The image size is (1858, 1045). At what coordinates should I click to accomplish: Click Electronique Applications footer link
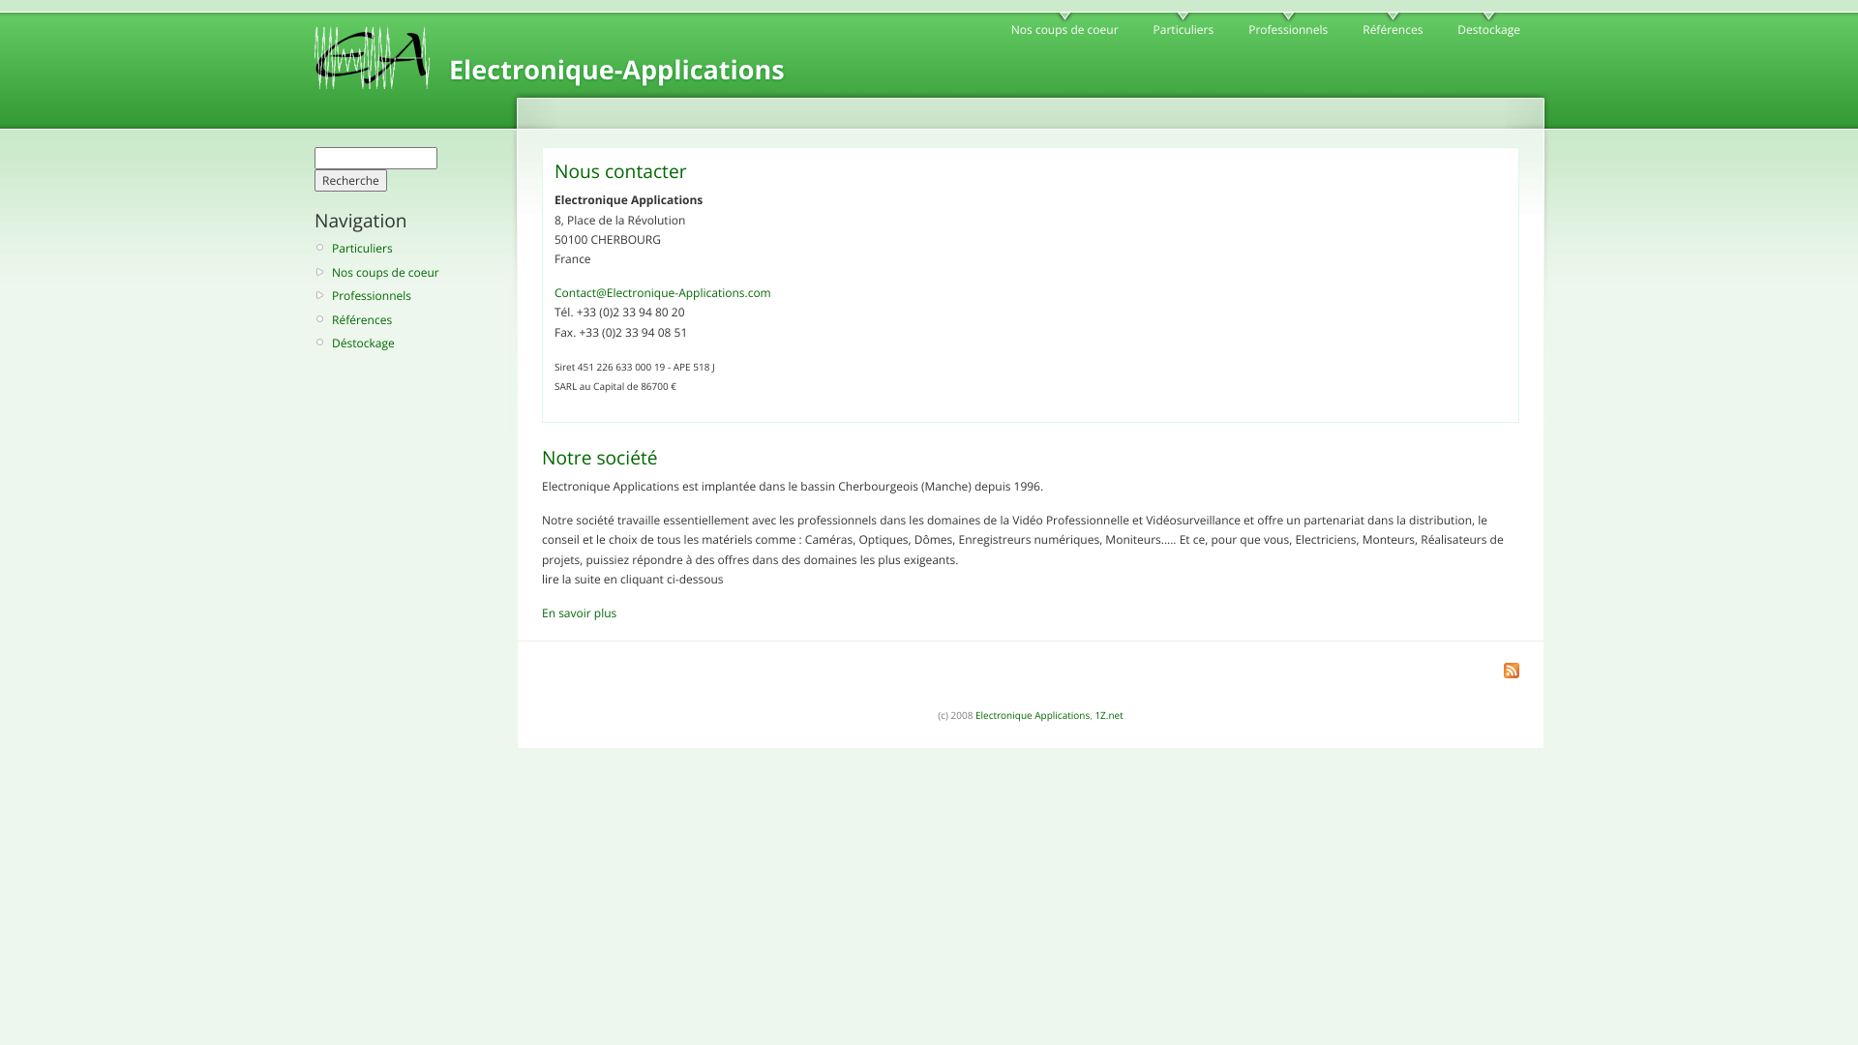1032,716
